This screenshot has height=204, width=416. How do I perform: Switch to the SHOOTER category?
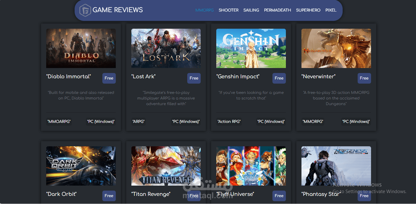(228, 10)
